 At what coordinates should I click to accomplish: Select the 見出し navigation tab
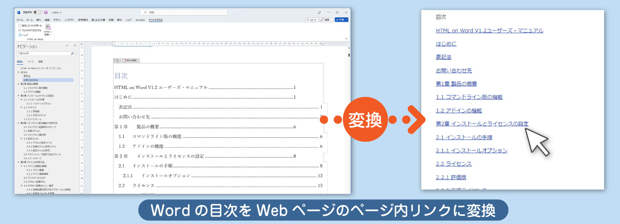pos(20,61)
